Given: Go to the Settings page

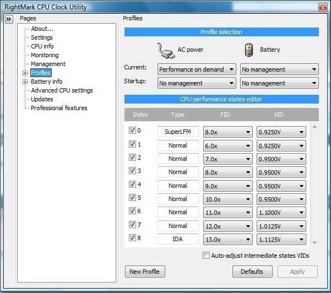Looking at the screenshot, I should point(42,37).
